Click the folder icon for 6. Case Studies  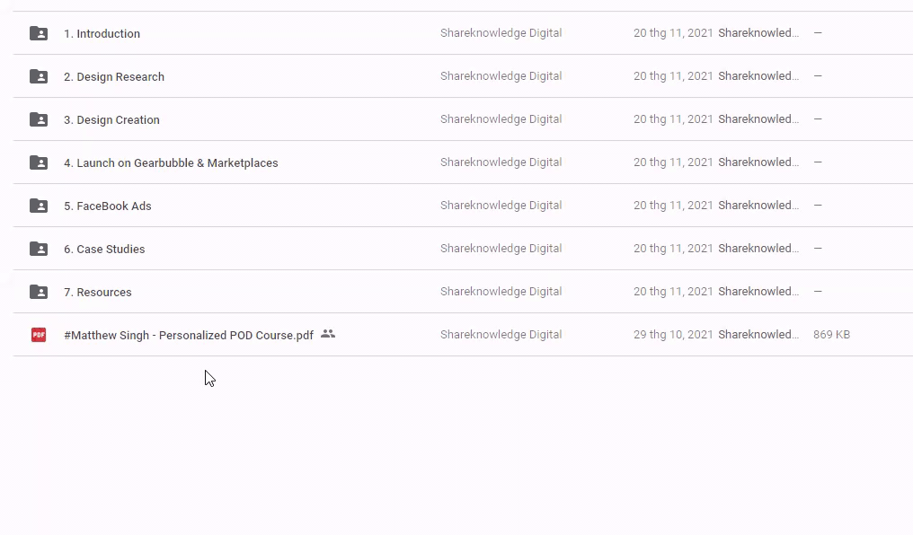click(39, 249)
